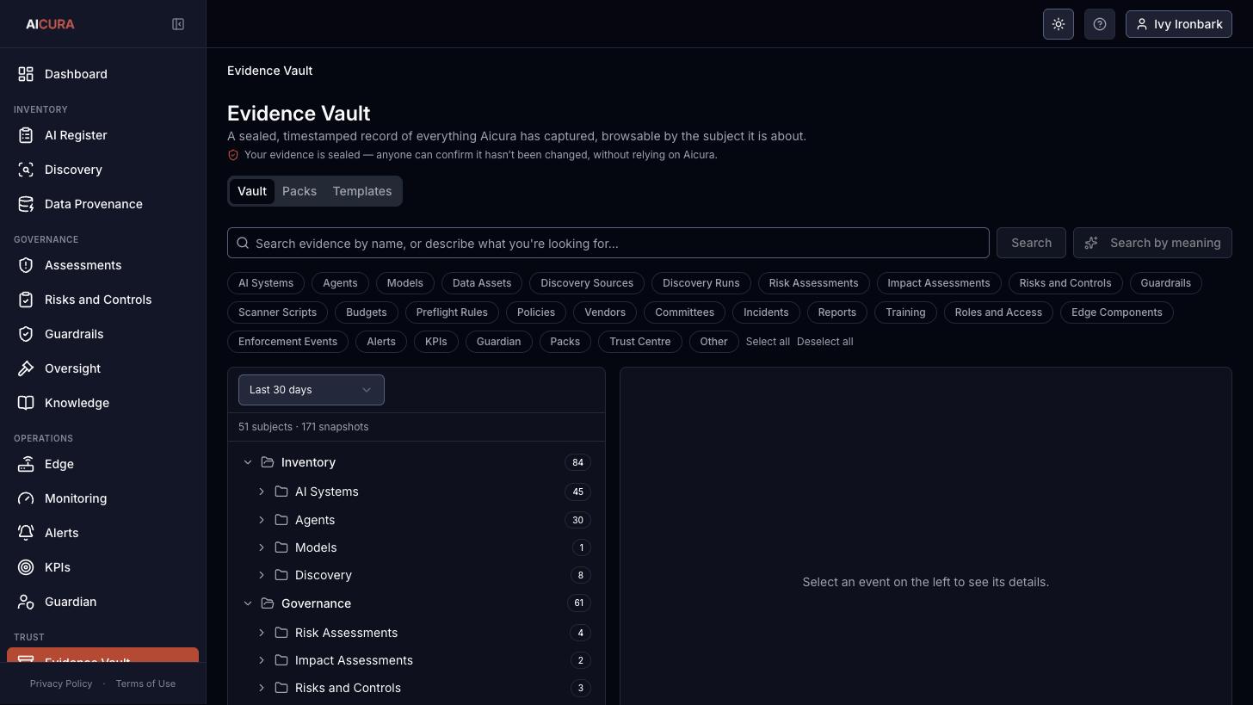Click the AI Register clipboard icon
This screenshot has height=705, width=1253.
(26, 135)
